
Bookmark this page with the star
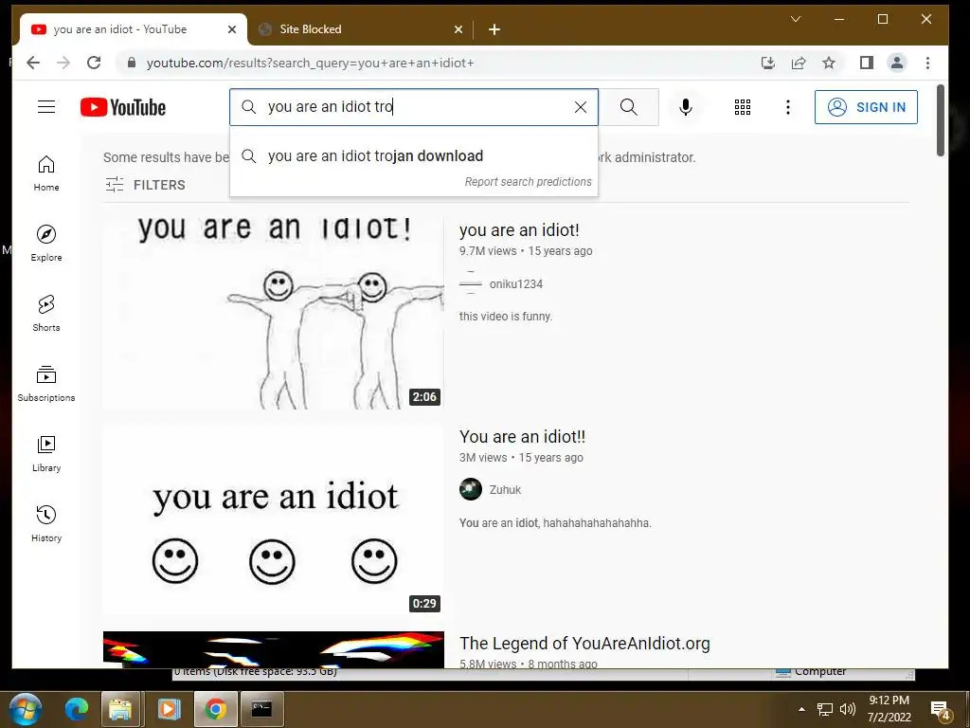pyautogui.click(x=829, y=63)
